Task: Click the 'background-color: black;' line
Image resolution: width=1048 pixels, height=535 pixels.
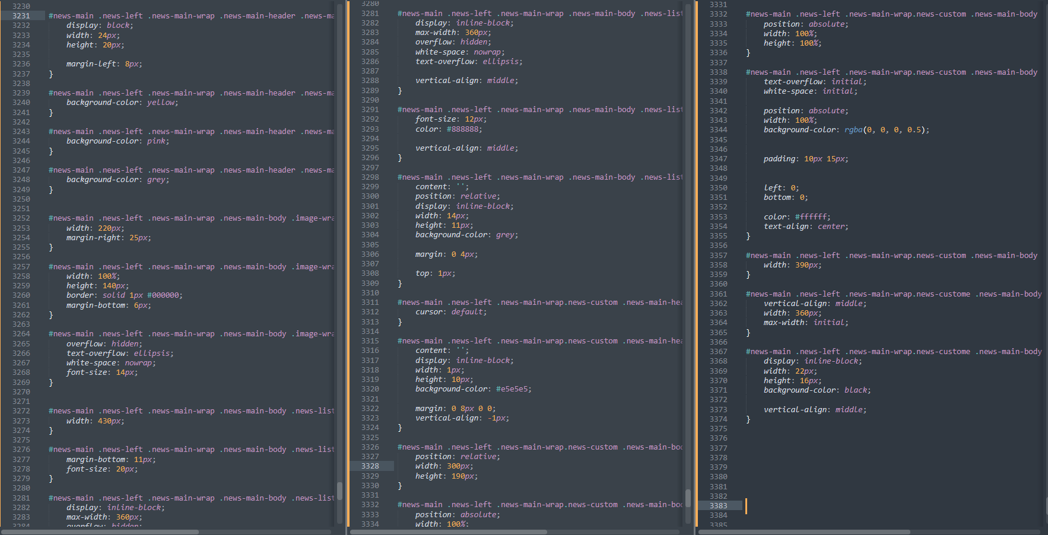Action: tap(817, 390)
